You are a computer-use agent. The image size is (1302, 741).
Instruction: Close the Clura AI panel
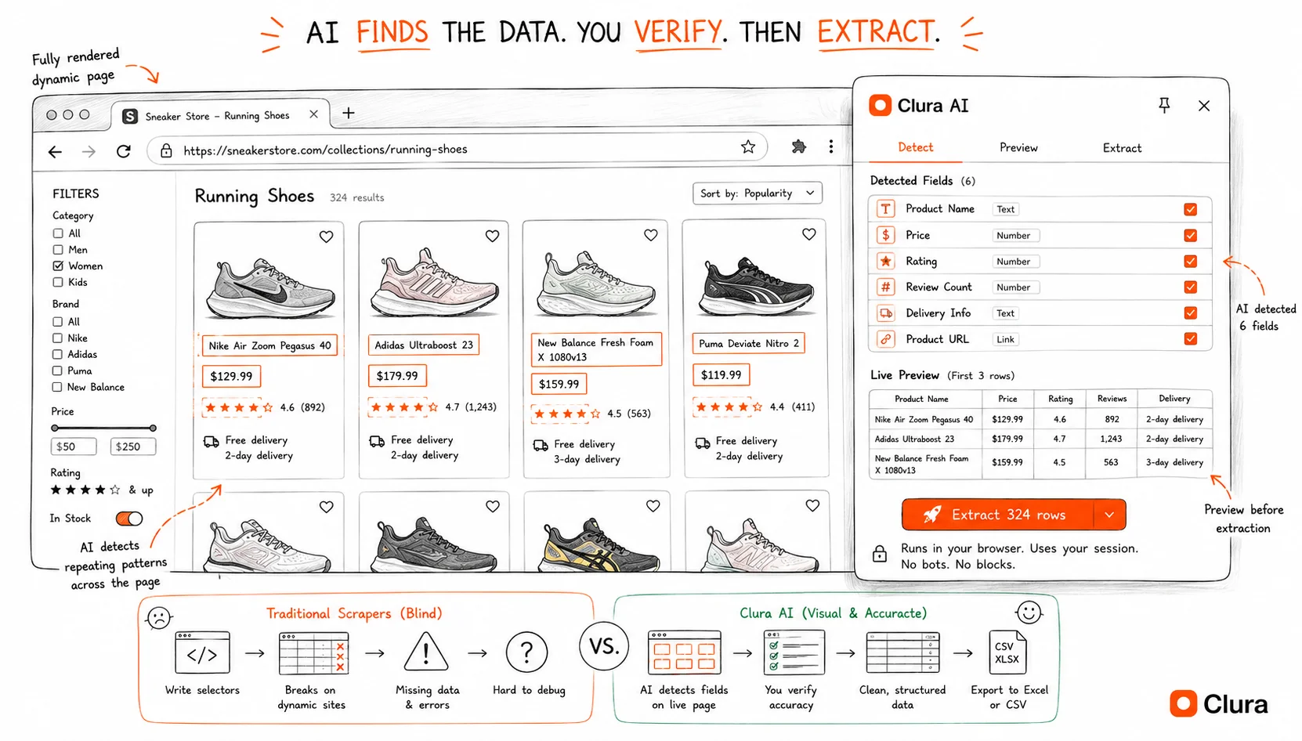1204,106
